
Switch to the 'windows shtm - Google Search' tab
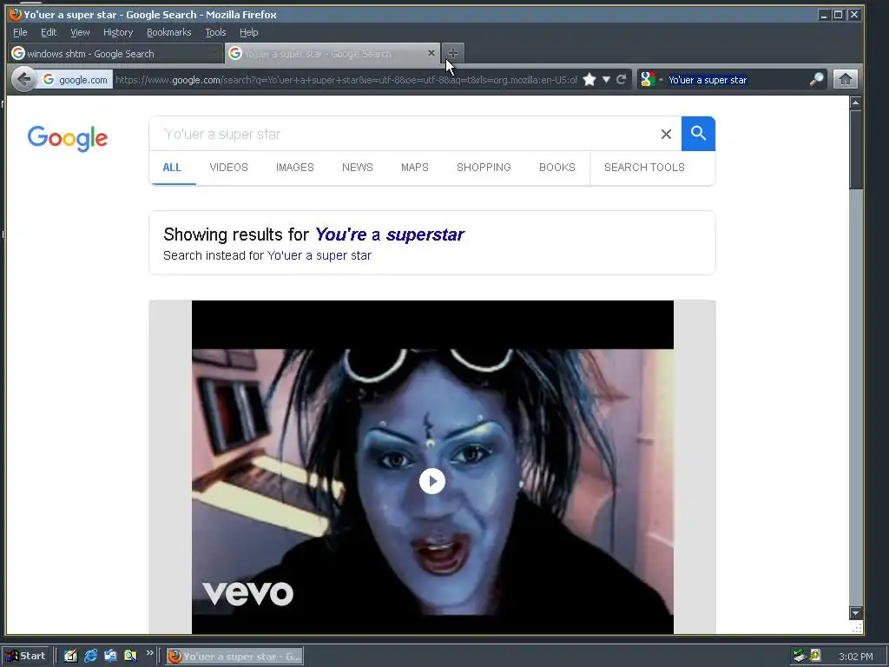[x=115, y=53]
